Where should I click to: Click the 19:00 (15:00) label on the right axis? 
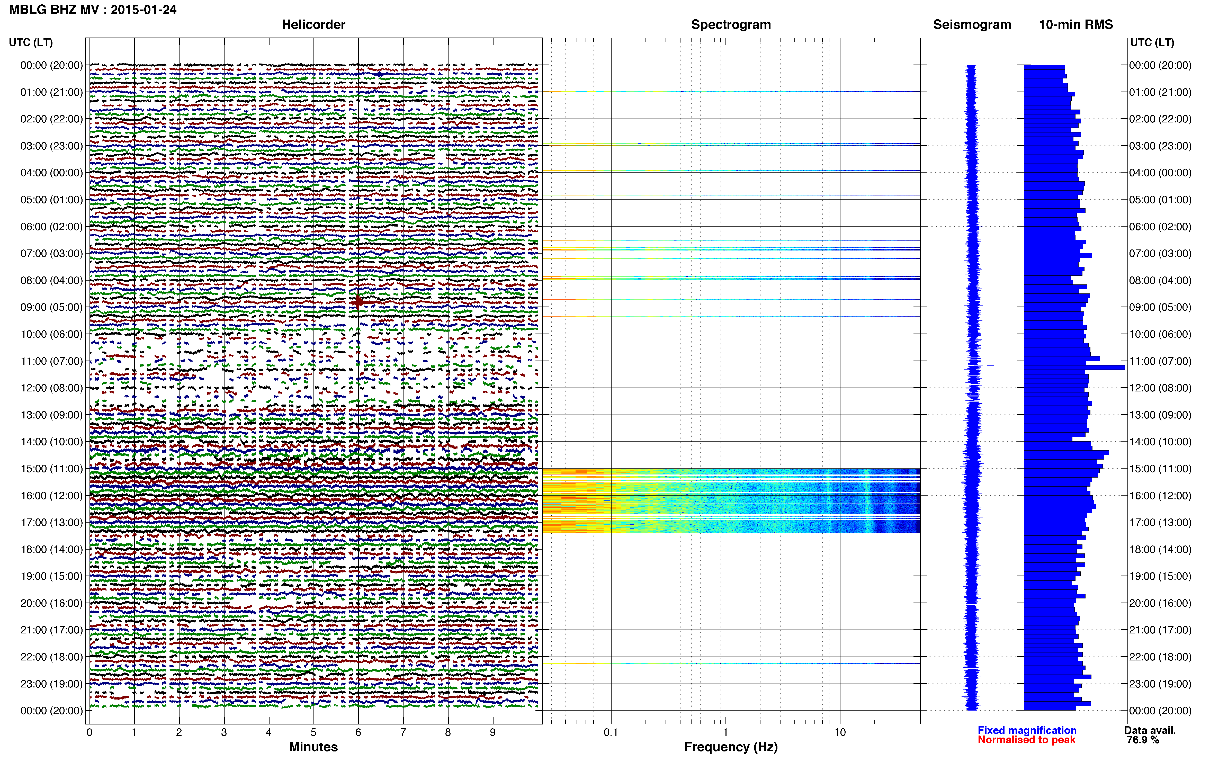coord(1160,576)
